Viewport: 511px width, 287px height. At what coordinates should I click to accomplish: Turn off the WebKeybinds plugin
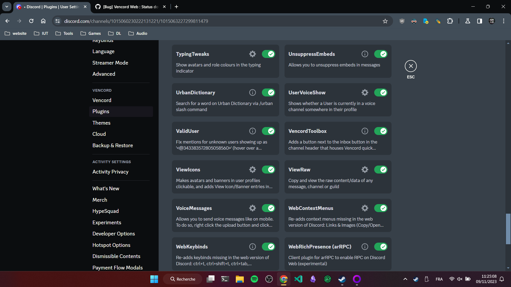coord(269,246)
